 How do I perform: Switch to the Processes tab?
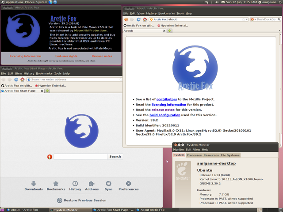[x=194, y=155]
